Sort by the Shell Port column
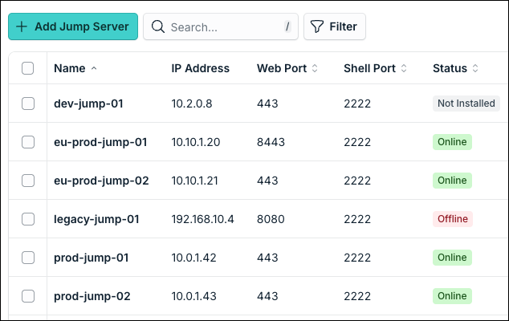The height and width of the screenshot is (321, 509). pos(370,68)
